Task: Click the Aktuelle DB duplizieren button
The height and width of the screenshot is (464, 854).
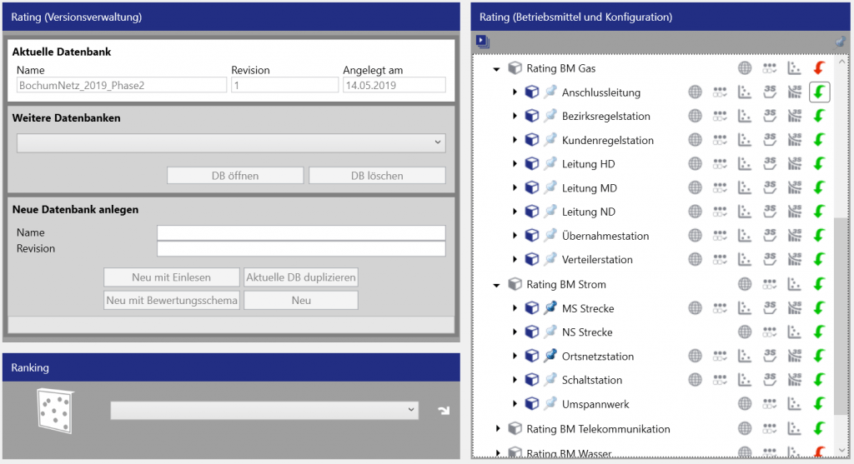Action: 301,277
